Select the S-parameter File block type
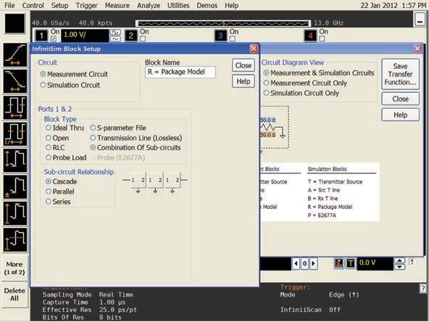This screenshot has width=429, height=322. click(x=93, y=128)
